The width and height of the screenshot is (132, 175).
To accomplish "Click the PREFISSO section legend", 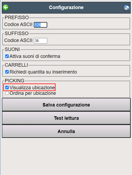I will point(17,18).
